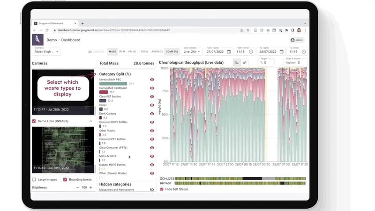This screenshot has height=211, width=375.
Task: Click the From date 27/07/2022 field
Action: point(218,51)
